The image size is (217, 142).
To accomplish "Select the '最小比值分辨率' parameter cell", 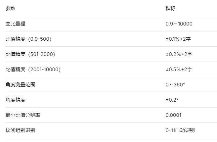I will [x=23, y=115].
